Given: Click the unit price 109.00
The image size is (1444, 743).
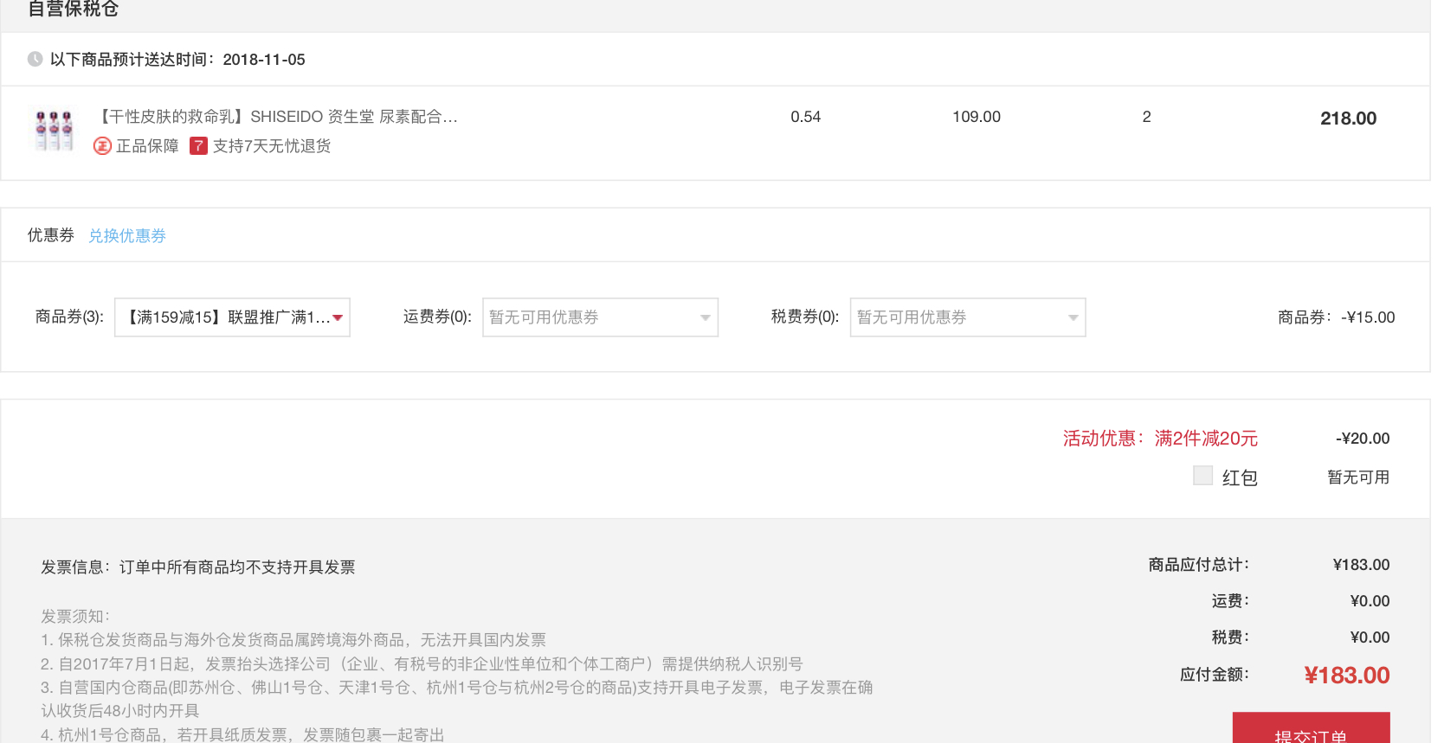Looking at the screenshot, I should [977, 117].
